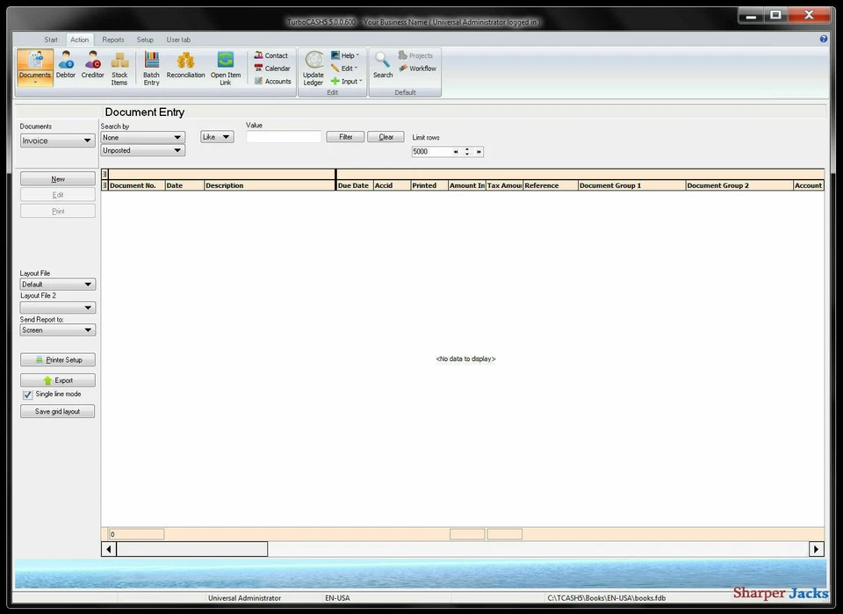Open the Documents tool in the ribbon

(34, 66)
